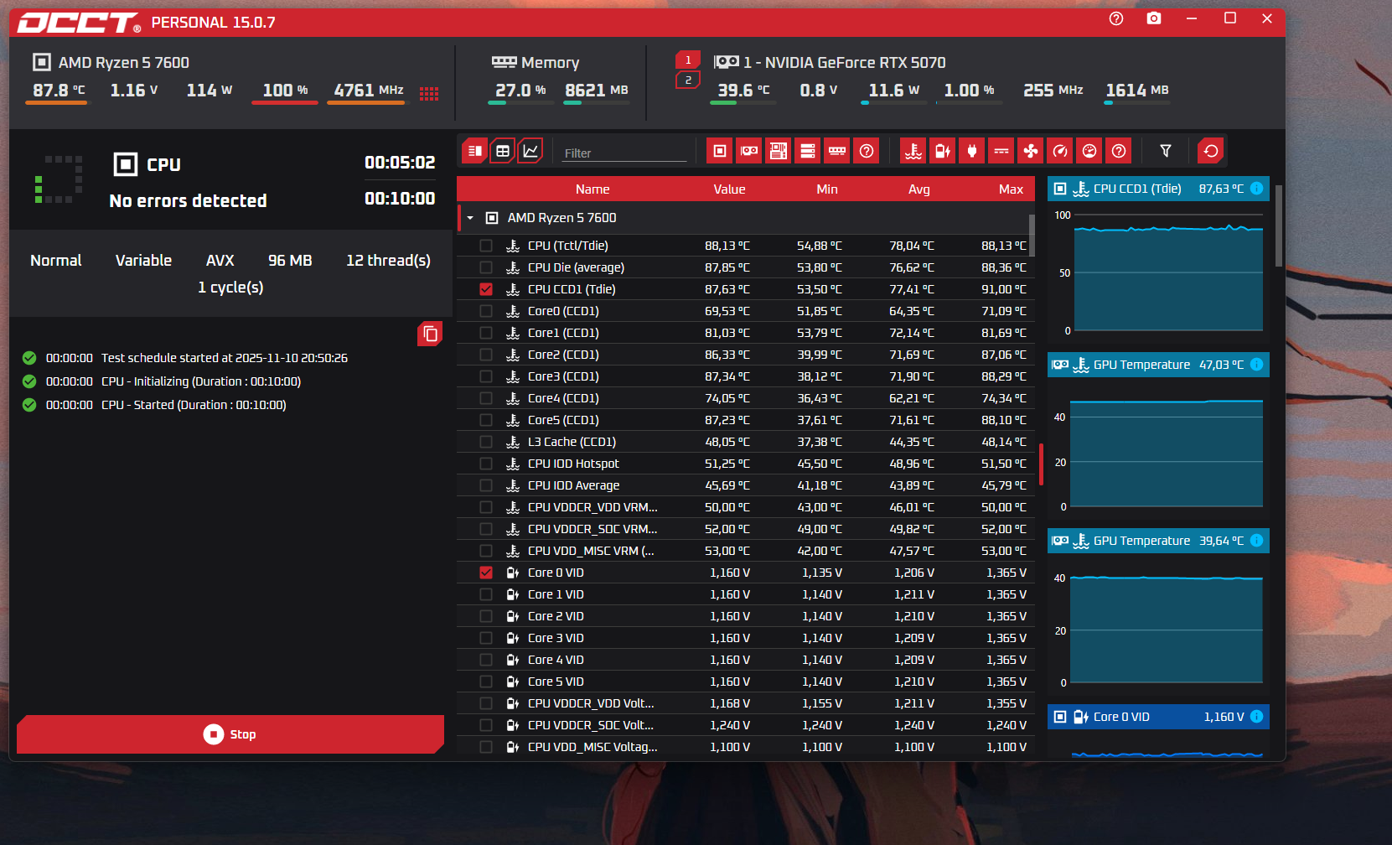Select GPU 2 in the graphics card switcher

pos(688,80)
